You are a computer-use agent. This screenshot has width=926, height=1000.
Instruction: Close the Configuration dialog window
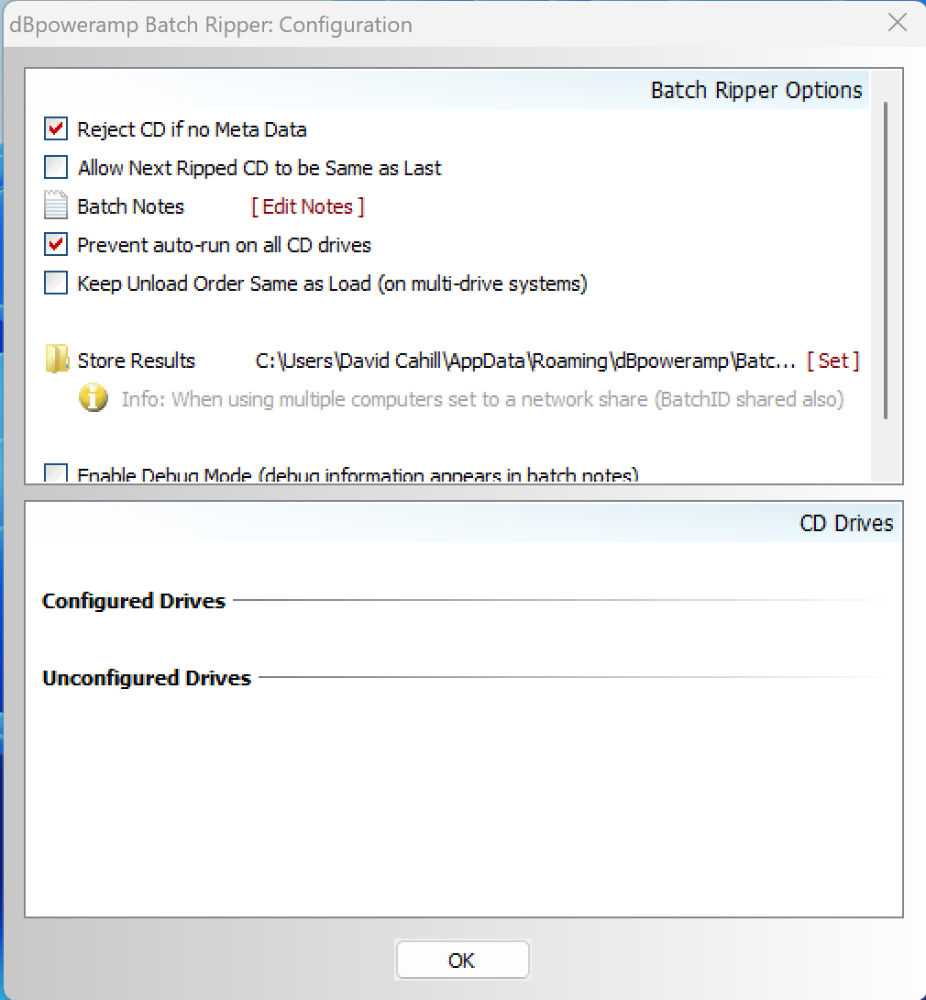tap(898, 24)
